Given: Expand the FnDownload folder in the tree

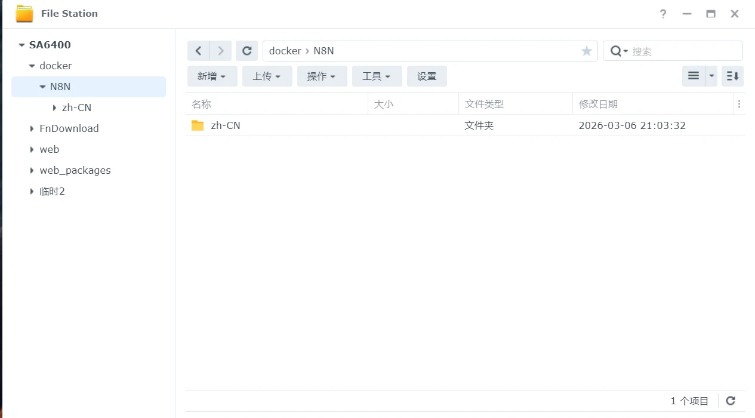Looking at the screenshot, I should click(x=32, y=128).
